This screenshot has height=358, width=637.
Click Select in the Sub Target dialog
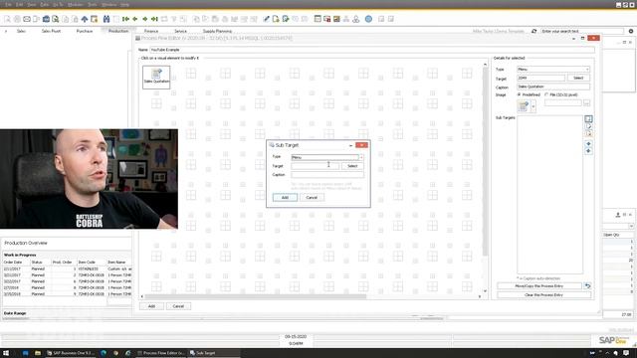pyautogui.click(x=352, y=166)
